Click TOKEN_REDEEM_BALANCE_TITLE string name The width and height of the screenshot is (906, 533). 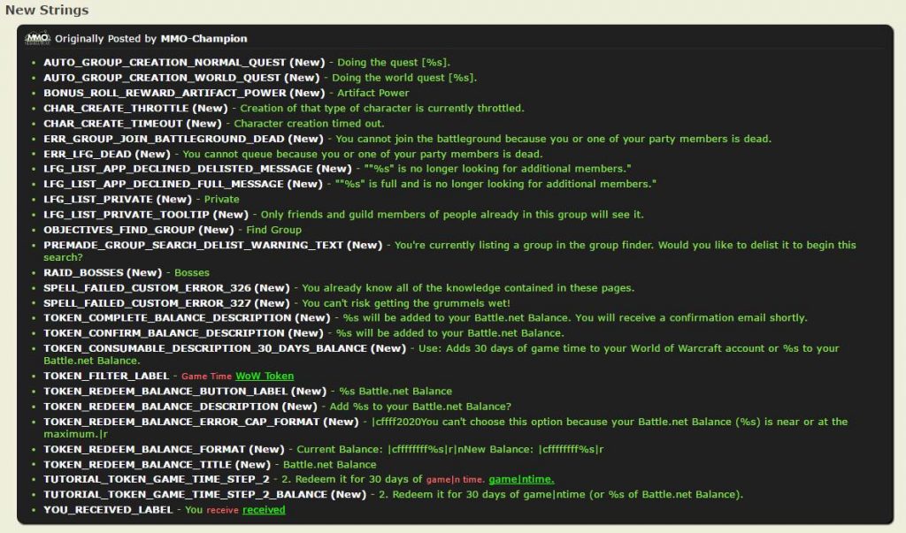(x=137, y=464)
